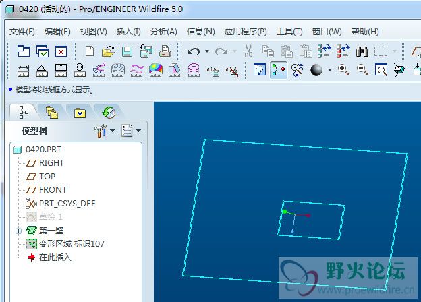Click the close window icon with red X

tap(61, 51)
